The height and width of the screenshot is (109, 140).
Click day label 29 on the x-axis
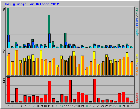[x=123, y=106]
